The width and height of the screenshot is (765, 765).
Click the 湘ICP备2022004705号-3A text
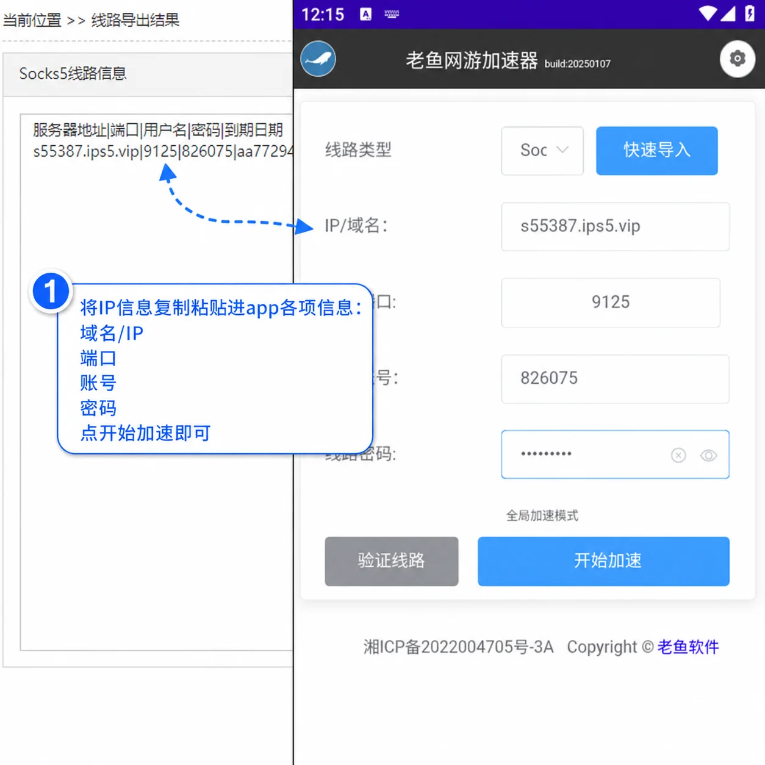(459, 647)
